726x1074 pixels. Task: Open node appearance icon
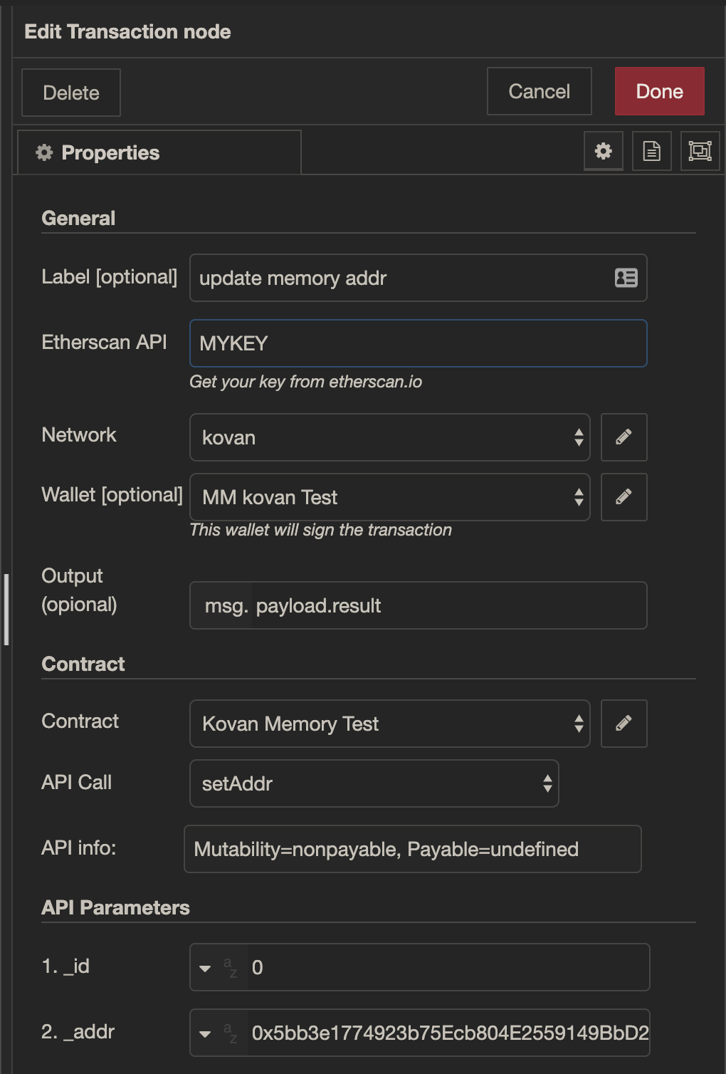(700, 151)
